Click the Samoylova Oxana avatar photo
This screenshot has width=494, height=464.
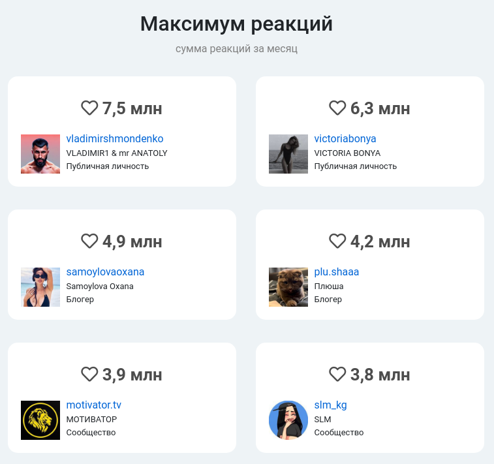tap(40, 287)
